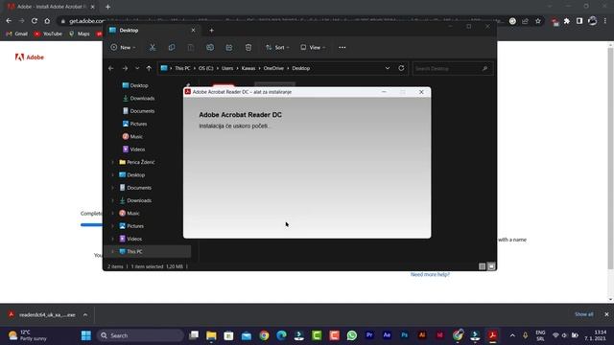The image size is (614, 345).
Task: Expand the Perica Žderić folder in sidebar
Action: coord(113,162)
